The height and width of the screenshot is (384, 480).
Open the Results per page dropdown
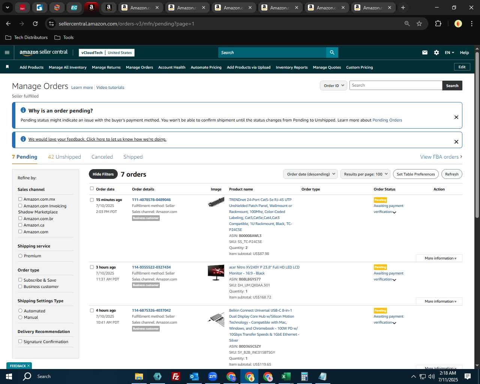tap(366, 174)
